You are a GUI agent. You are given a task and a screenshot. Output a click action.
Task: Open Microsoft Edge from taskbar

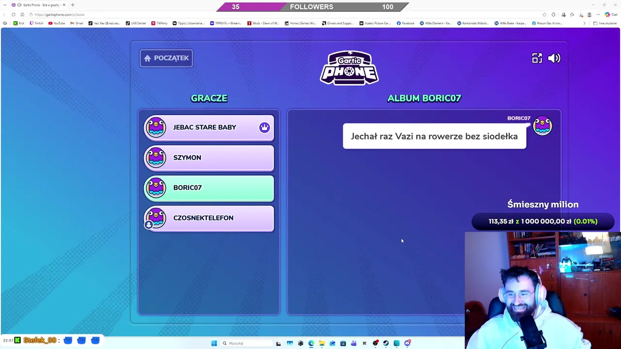(x=311, y=343)
